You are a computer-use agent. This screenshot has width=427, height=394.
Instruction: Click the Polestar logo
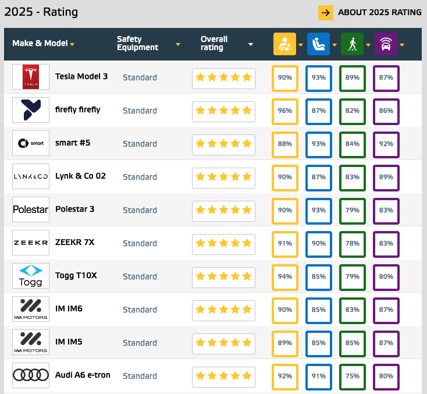31,210
